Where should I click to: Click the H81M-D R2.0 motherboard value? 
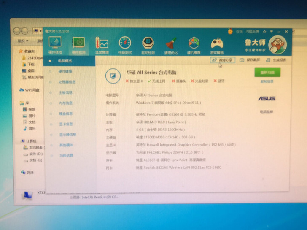pyautogui.click(x=161, y=122)
